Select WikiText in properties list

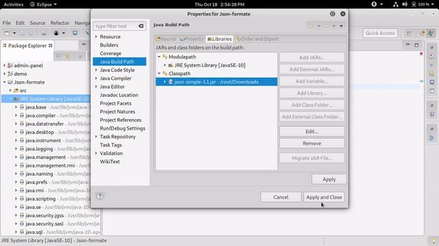(110, 161)
